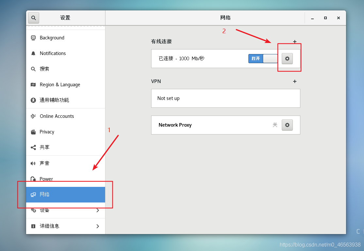Add a new wired connection profile
This screenshot has width=364, height=251.
pos(294,42)
